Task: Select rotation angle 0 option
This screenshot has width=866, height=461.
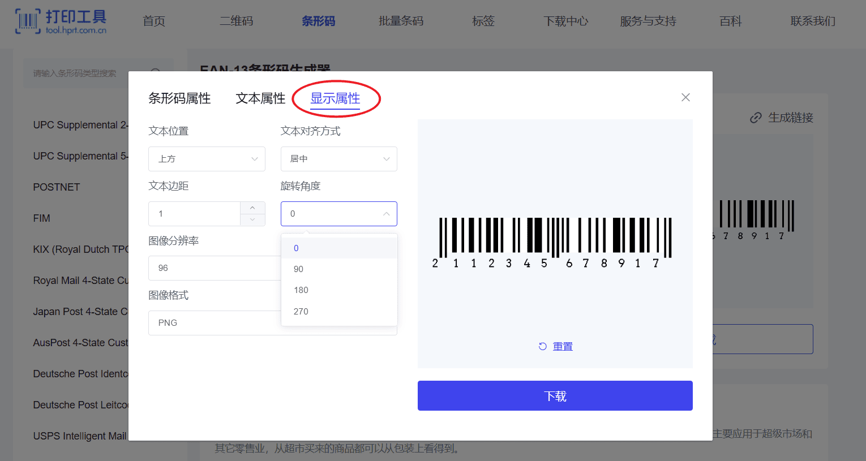Action: coord(339,248)
